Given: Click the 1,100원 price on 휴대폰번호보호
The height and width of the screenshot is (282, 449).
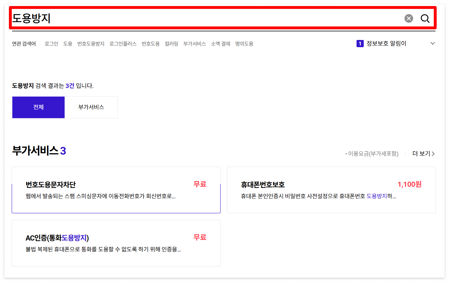Looking at the screenshot, I should [x=410, y=184].
